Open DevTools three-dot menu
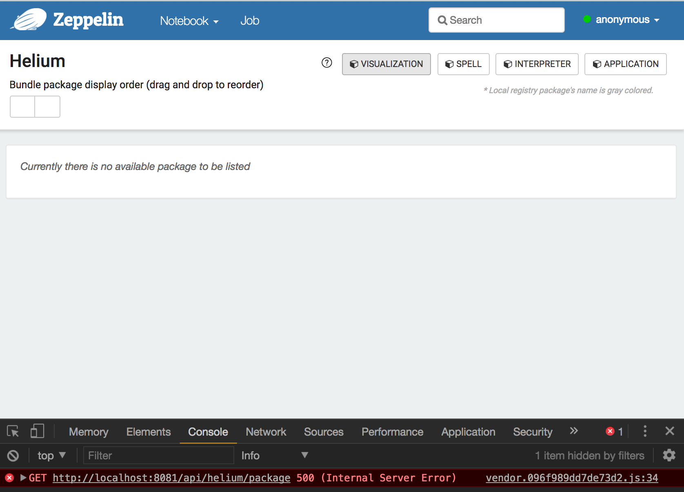684x492 pixels. point(645,431)
